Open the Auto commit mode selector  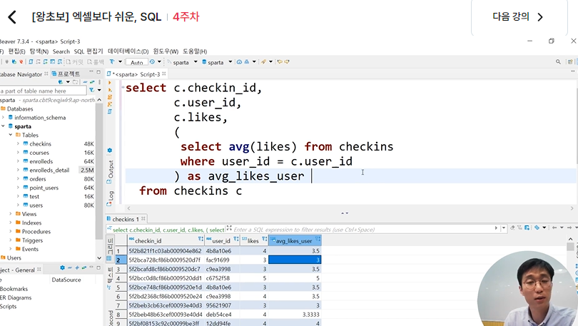tap(137, 62)
